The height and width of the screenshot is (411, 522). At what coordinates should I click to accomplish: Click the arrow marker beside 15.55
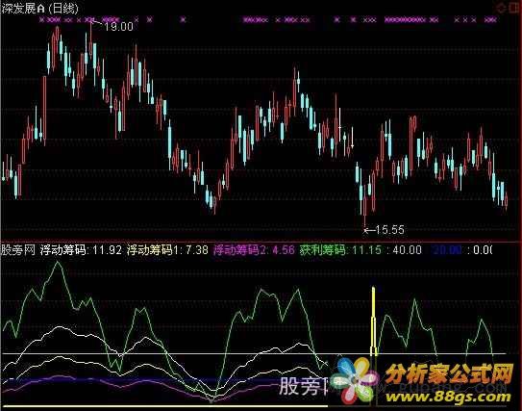369,230
